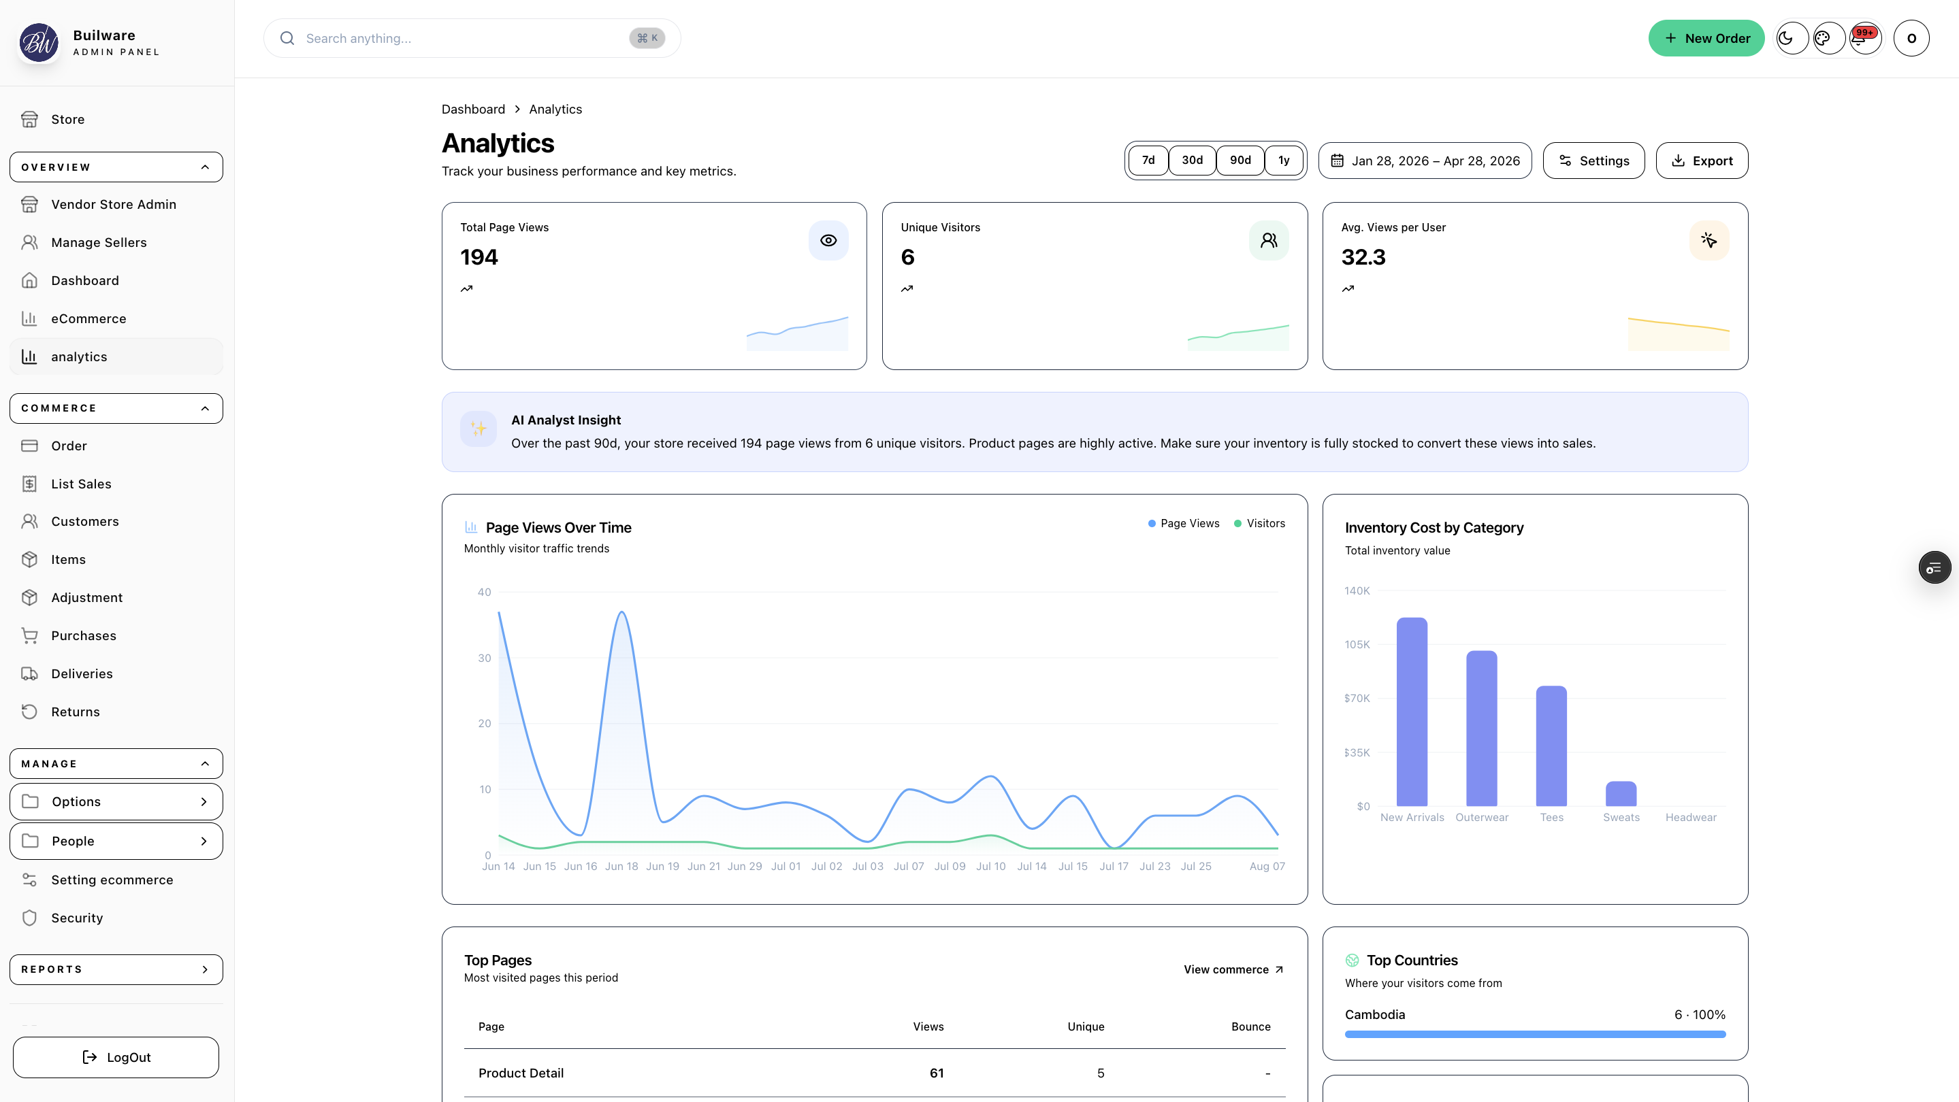The width and height of the screenshot is (1959, 1102).
Task: Open Store in the sidebar
Action: pos(116,119)
